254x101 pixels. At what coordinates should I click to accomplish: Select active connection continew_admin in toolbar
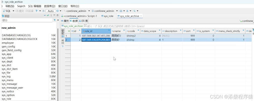pos(77,11)
